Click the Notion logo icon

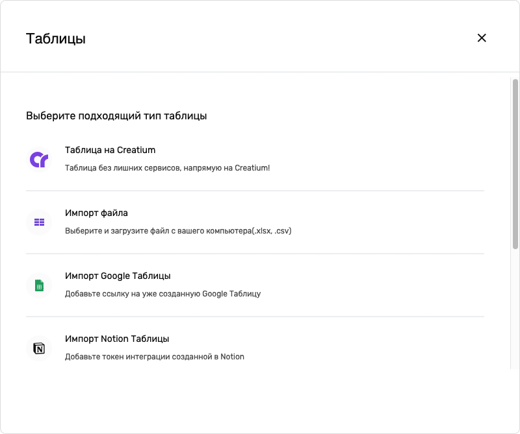[39, 348]
